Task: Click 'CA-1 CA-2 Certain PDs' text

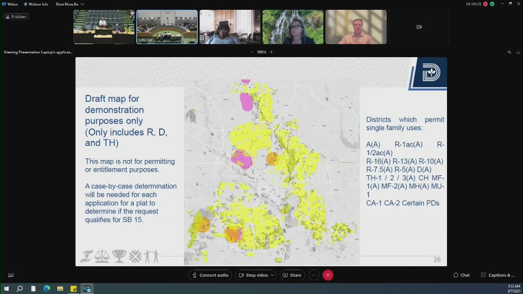Action: point(402,203)
